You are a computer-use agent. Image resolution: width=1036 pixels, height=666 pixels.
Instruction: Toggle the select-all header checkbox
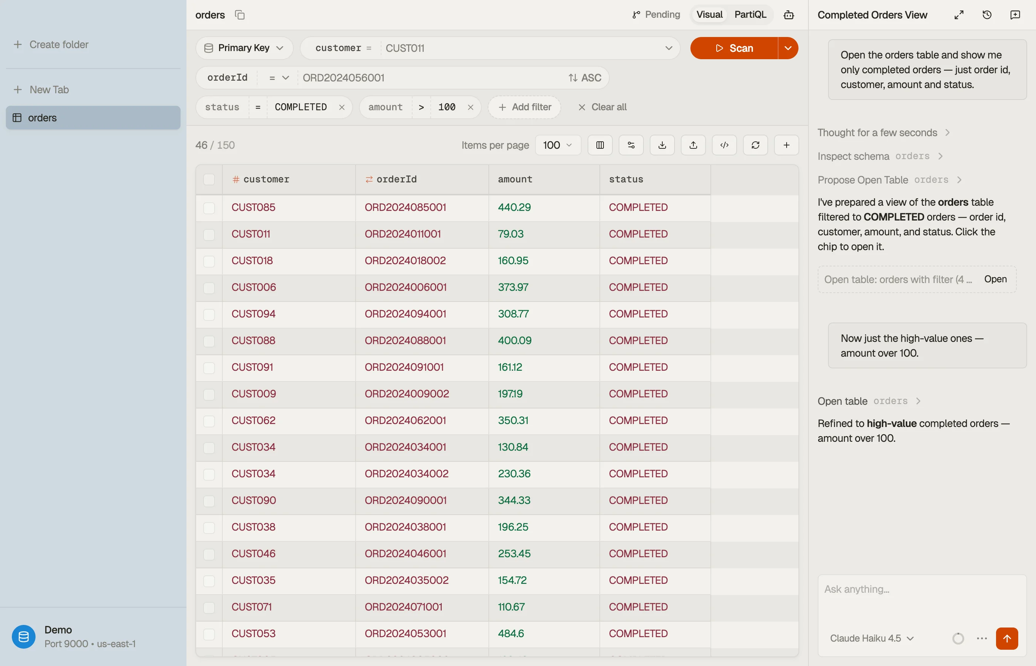point(209,179)
